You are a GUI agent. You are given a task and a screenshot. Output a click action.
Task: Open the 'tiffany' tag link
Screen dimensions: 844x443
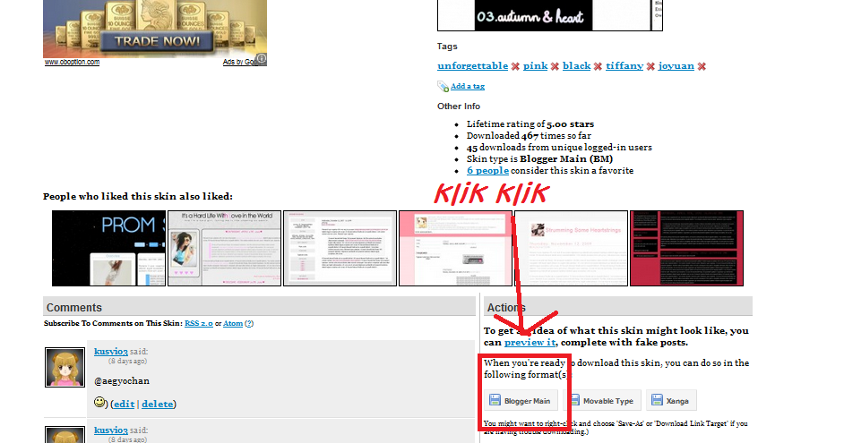coord(624,65)
